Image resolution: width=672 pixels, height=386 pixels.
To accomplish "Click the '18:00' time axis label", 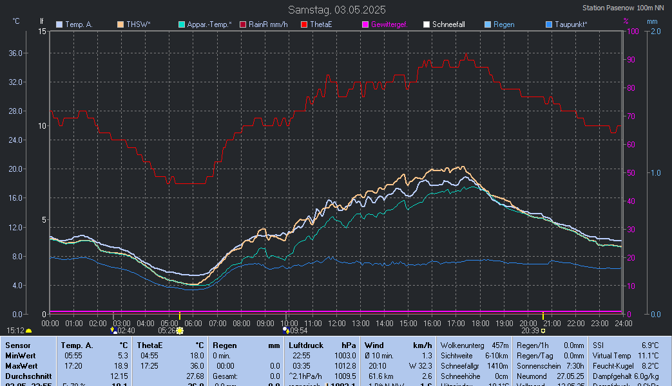I will [481, 324].
